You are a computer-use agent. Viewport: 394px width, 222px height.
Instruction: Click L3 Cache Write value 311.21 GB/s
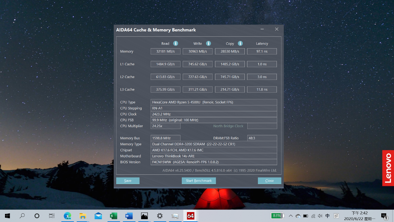click(x=198, y=90)
